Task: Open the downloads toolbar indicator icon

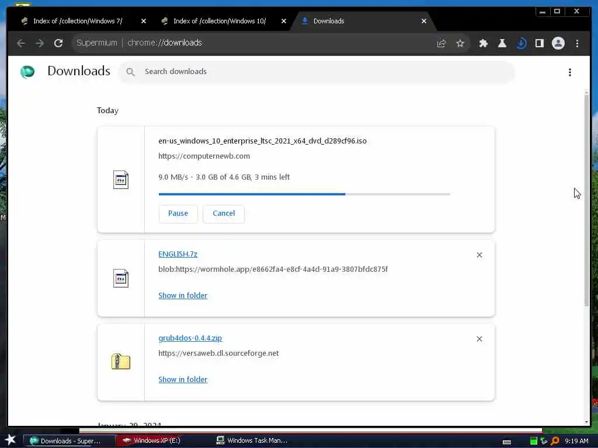Action: 521,43
